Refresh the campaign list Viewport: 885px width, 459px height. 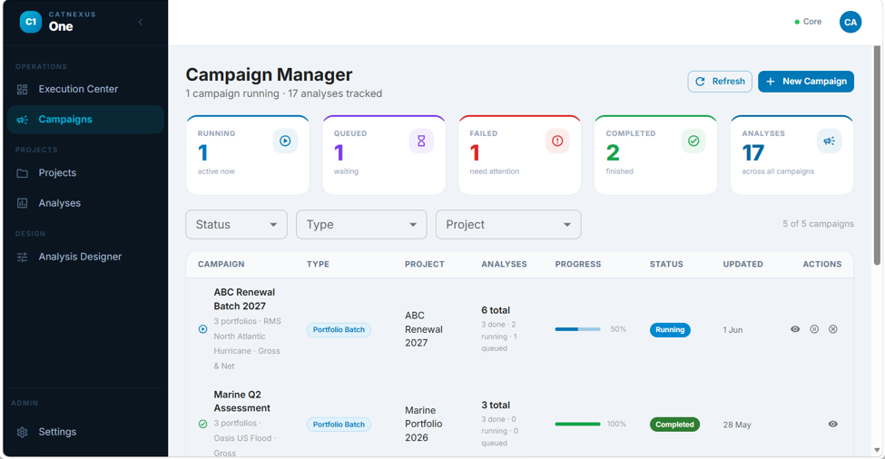pyautogui.click(x=720, y=82)
